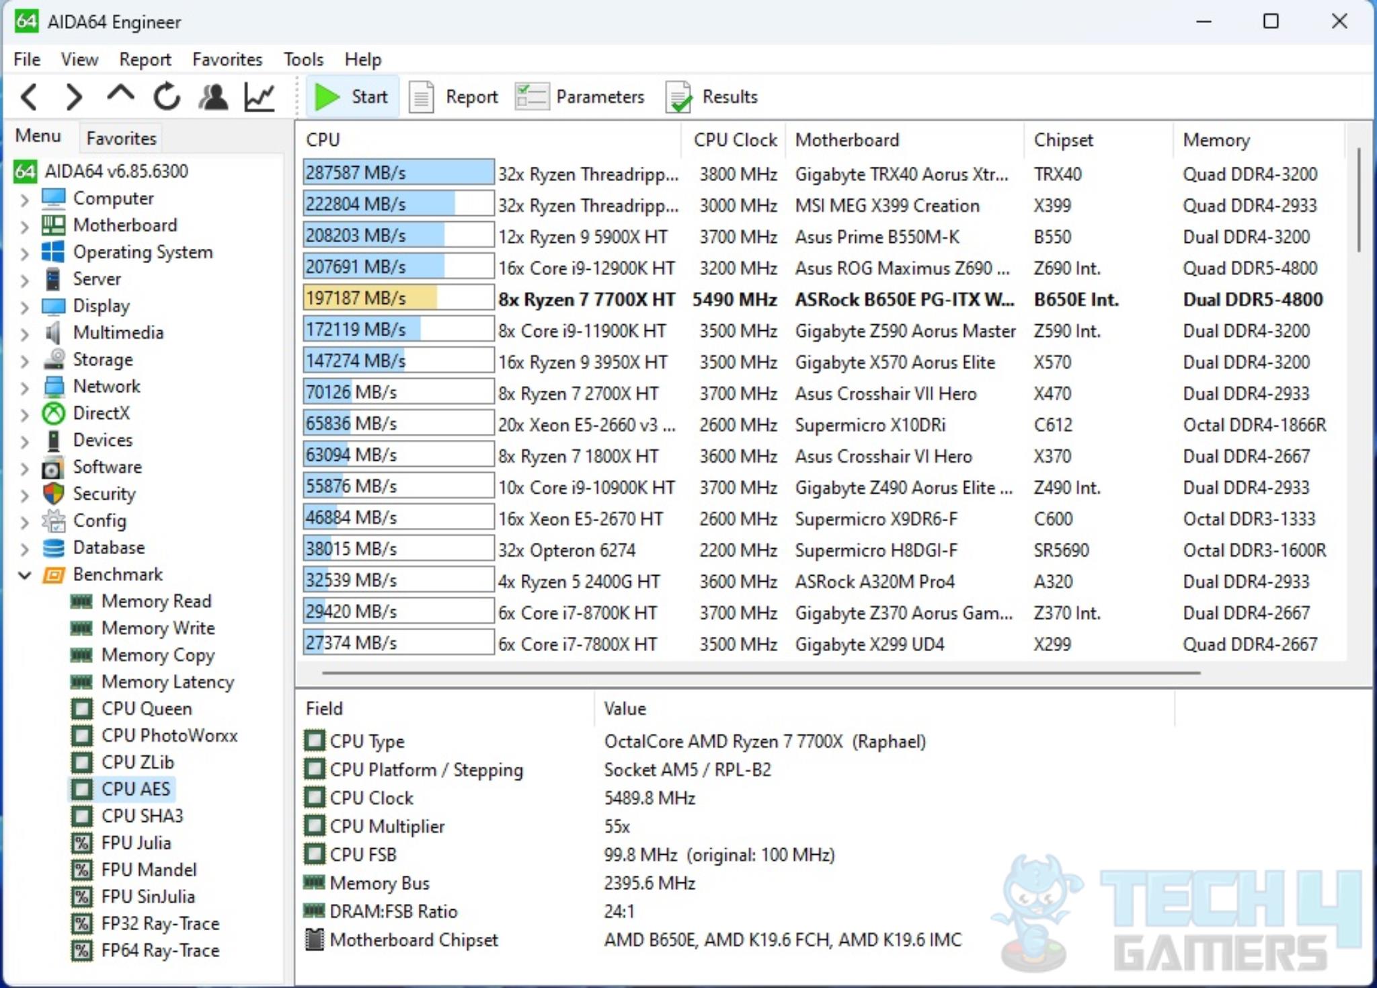Select the FP32 Ray-Trace benchmark icon

(x=82, y=923)
